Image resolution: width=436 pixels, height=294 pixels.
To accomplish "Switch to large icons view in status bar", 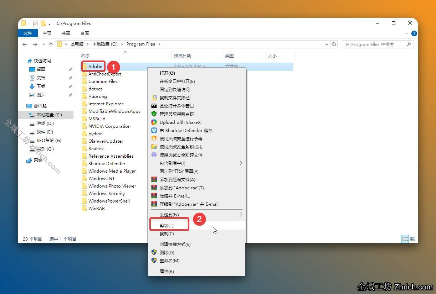I will [413, 239].
